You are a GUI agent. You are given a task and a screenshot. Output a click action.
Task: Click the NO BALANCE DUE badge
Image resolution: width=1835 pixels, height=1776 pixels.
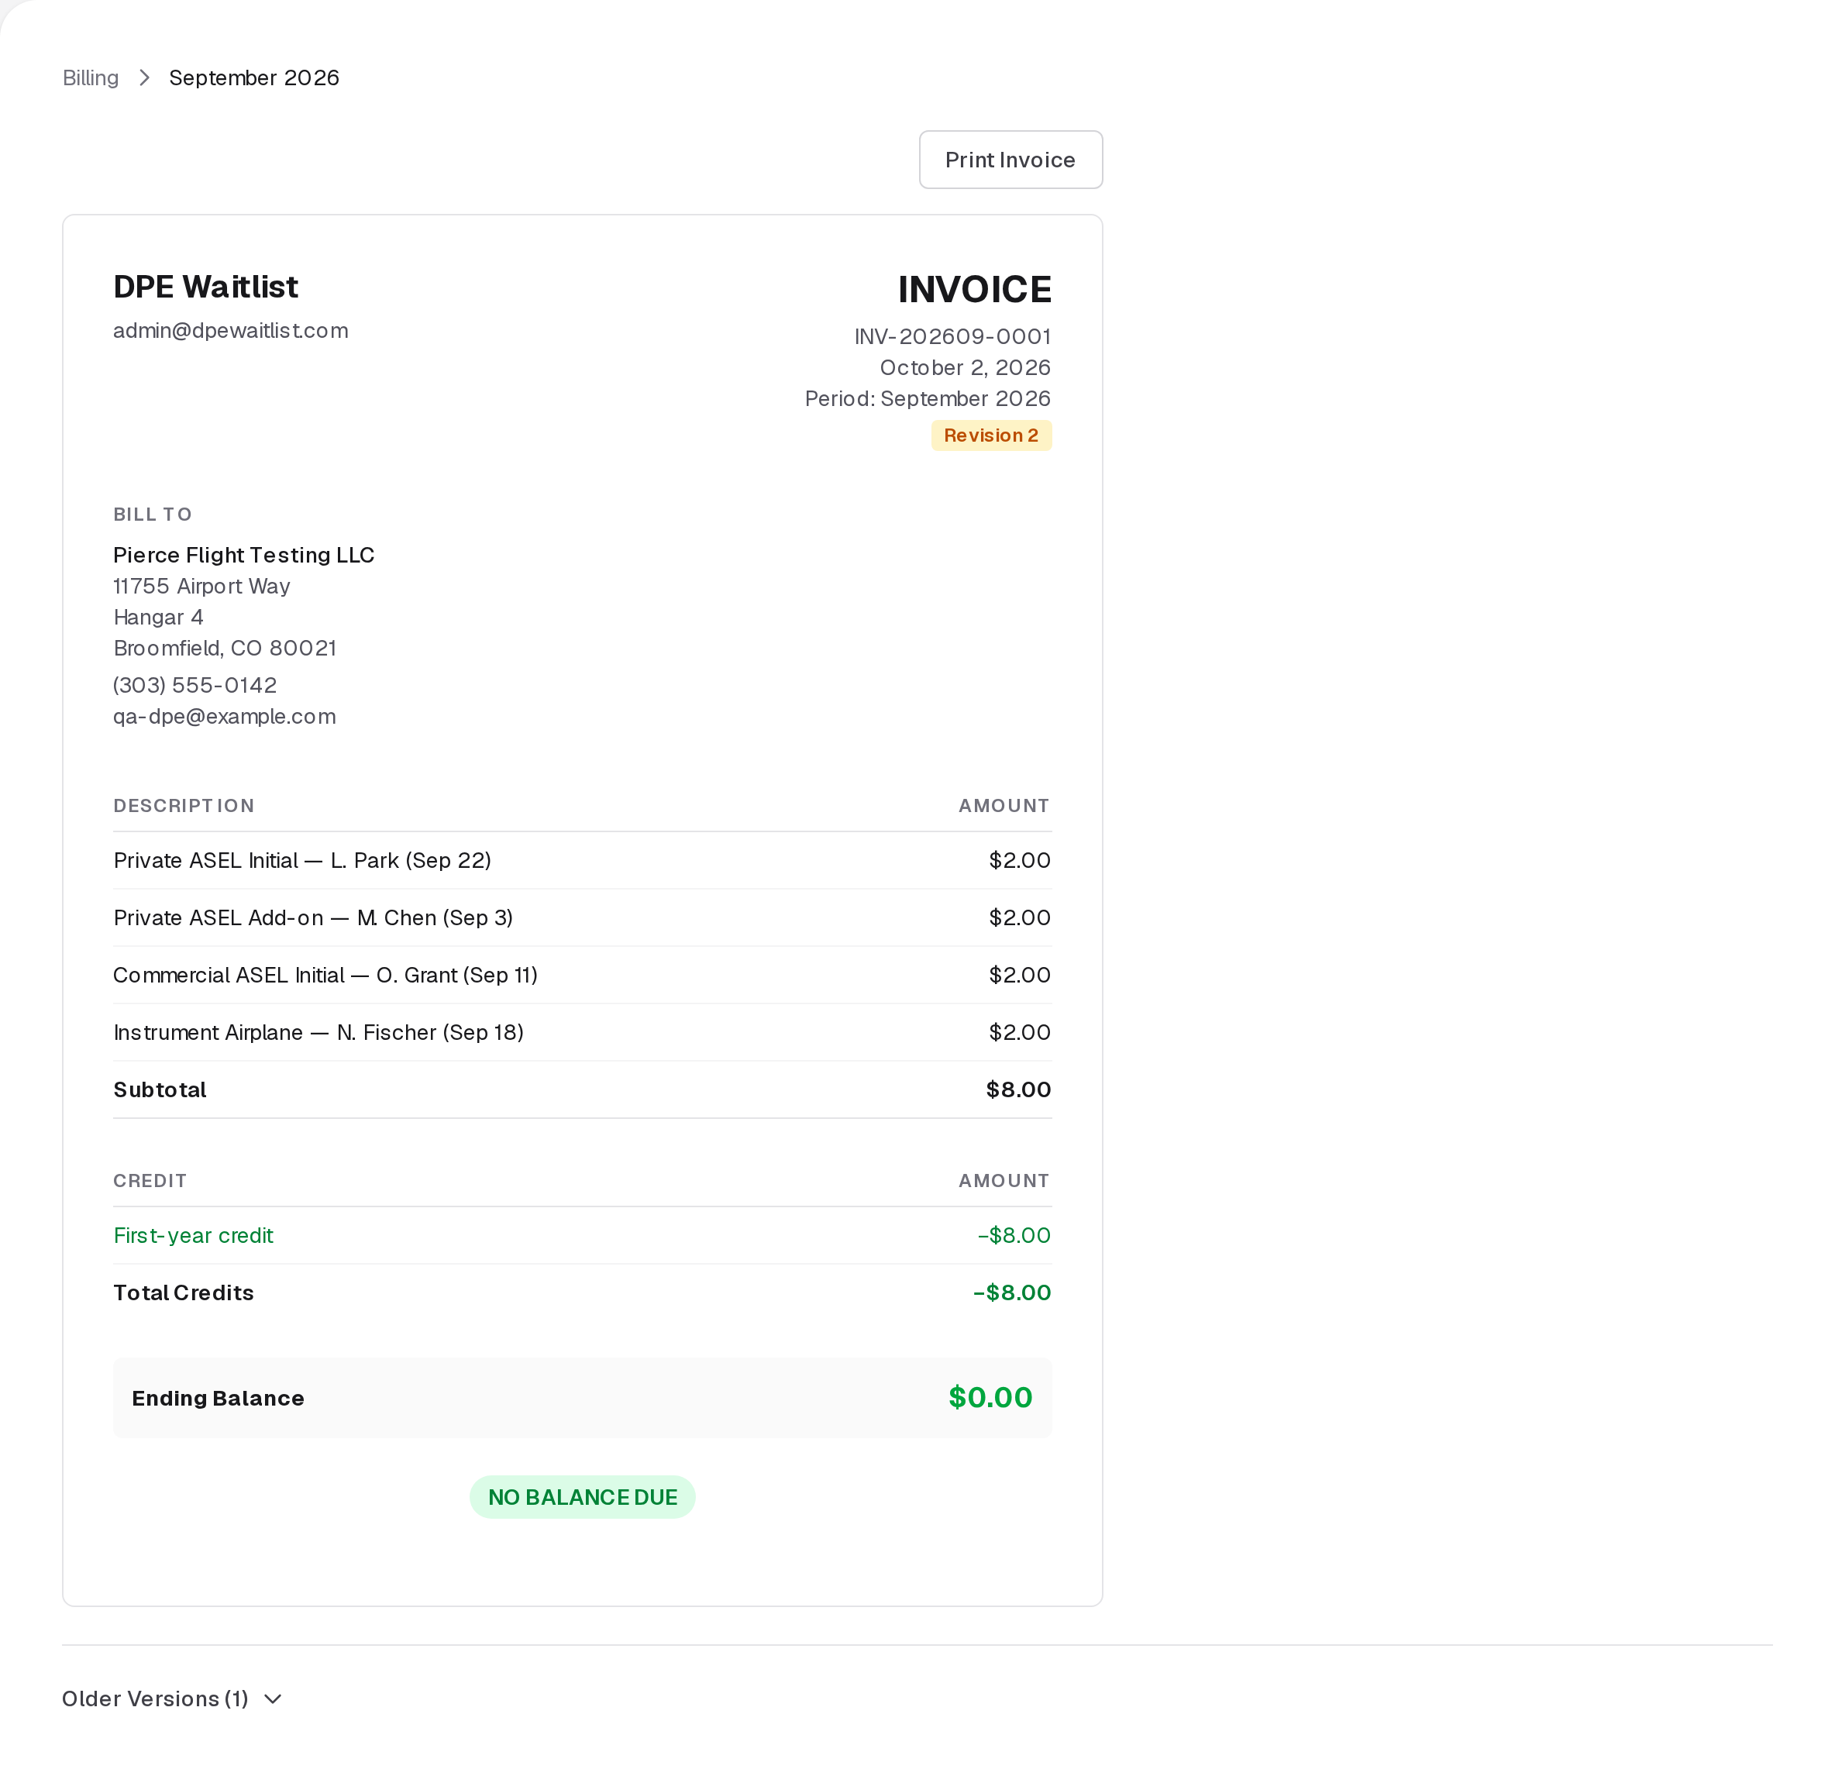coord(582,1497)
